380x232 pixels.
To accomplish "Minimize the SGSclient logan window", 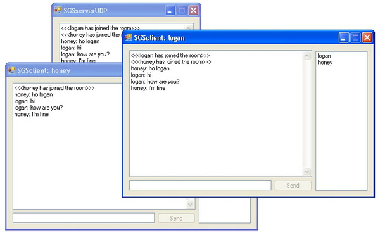I will point(344,37).
